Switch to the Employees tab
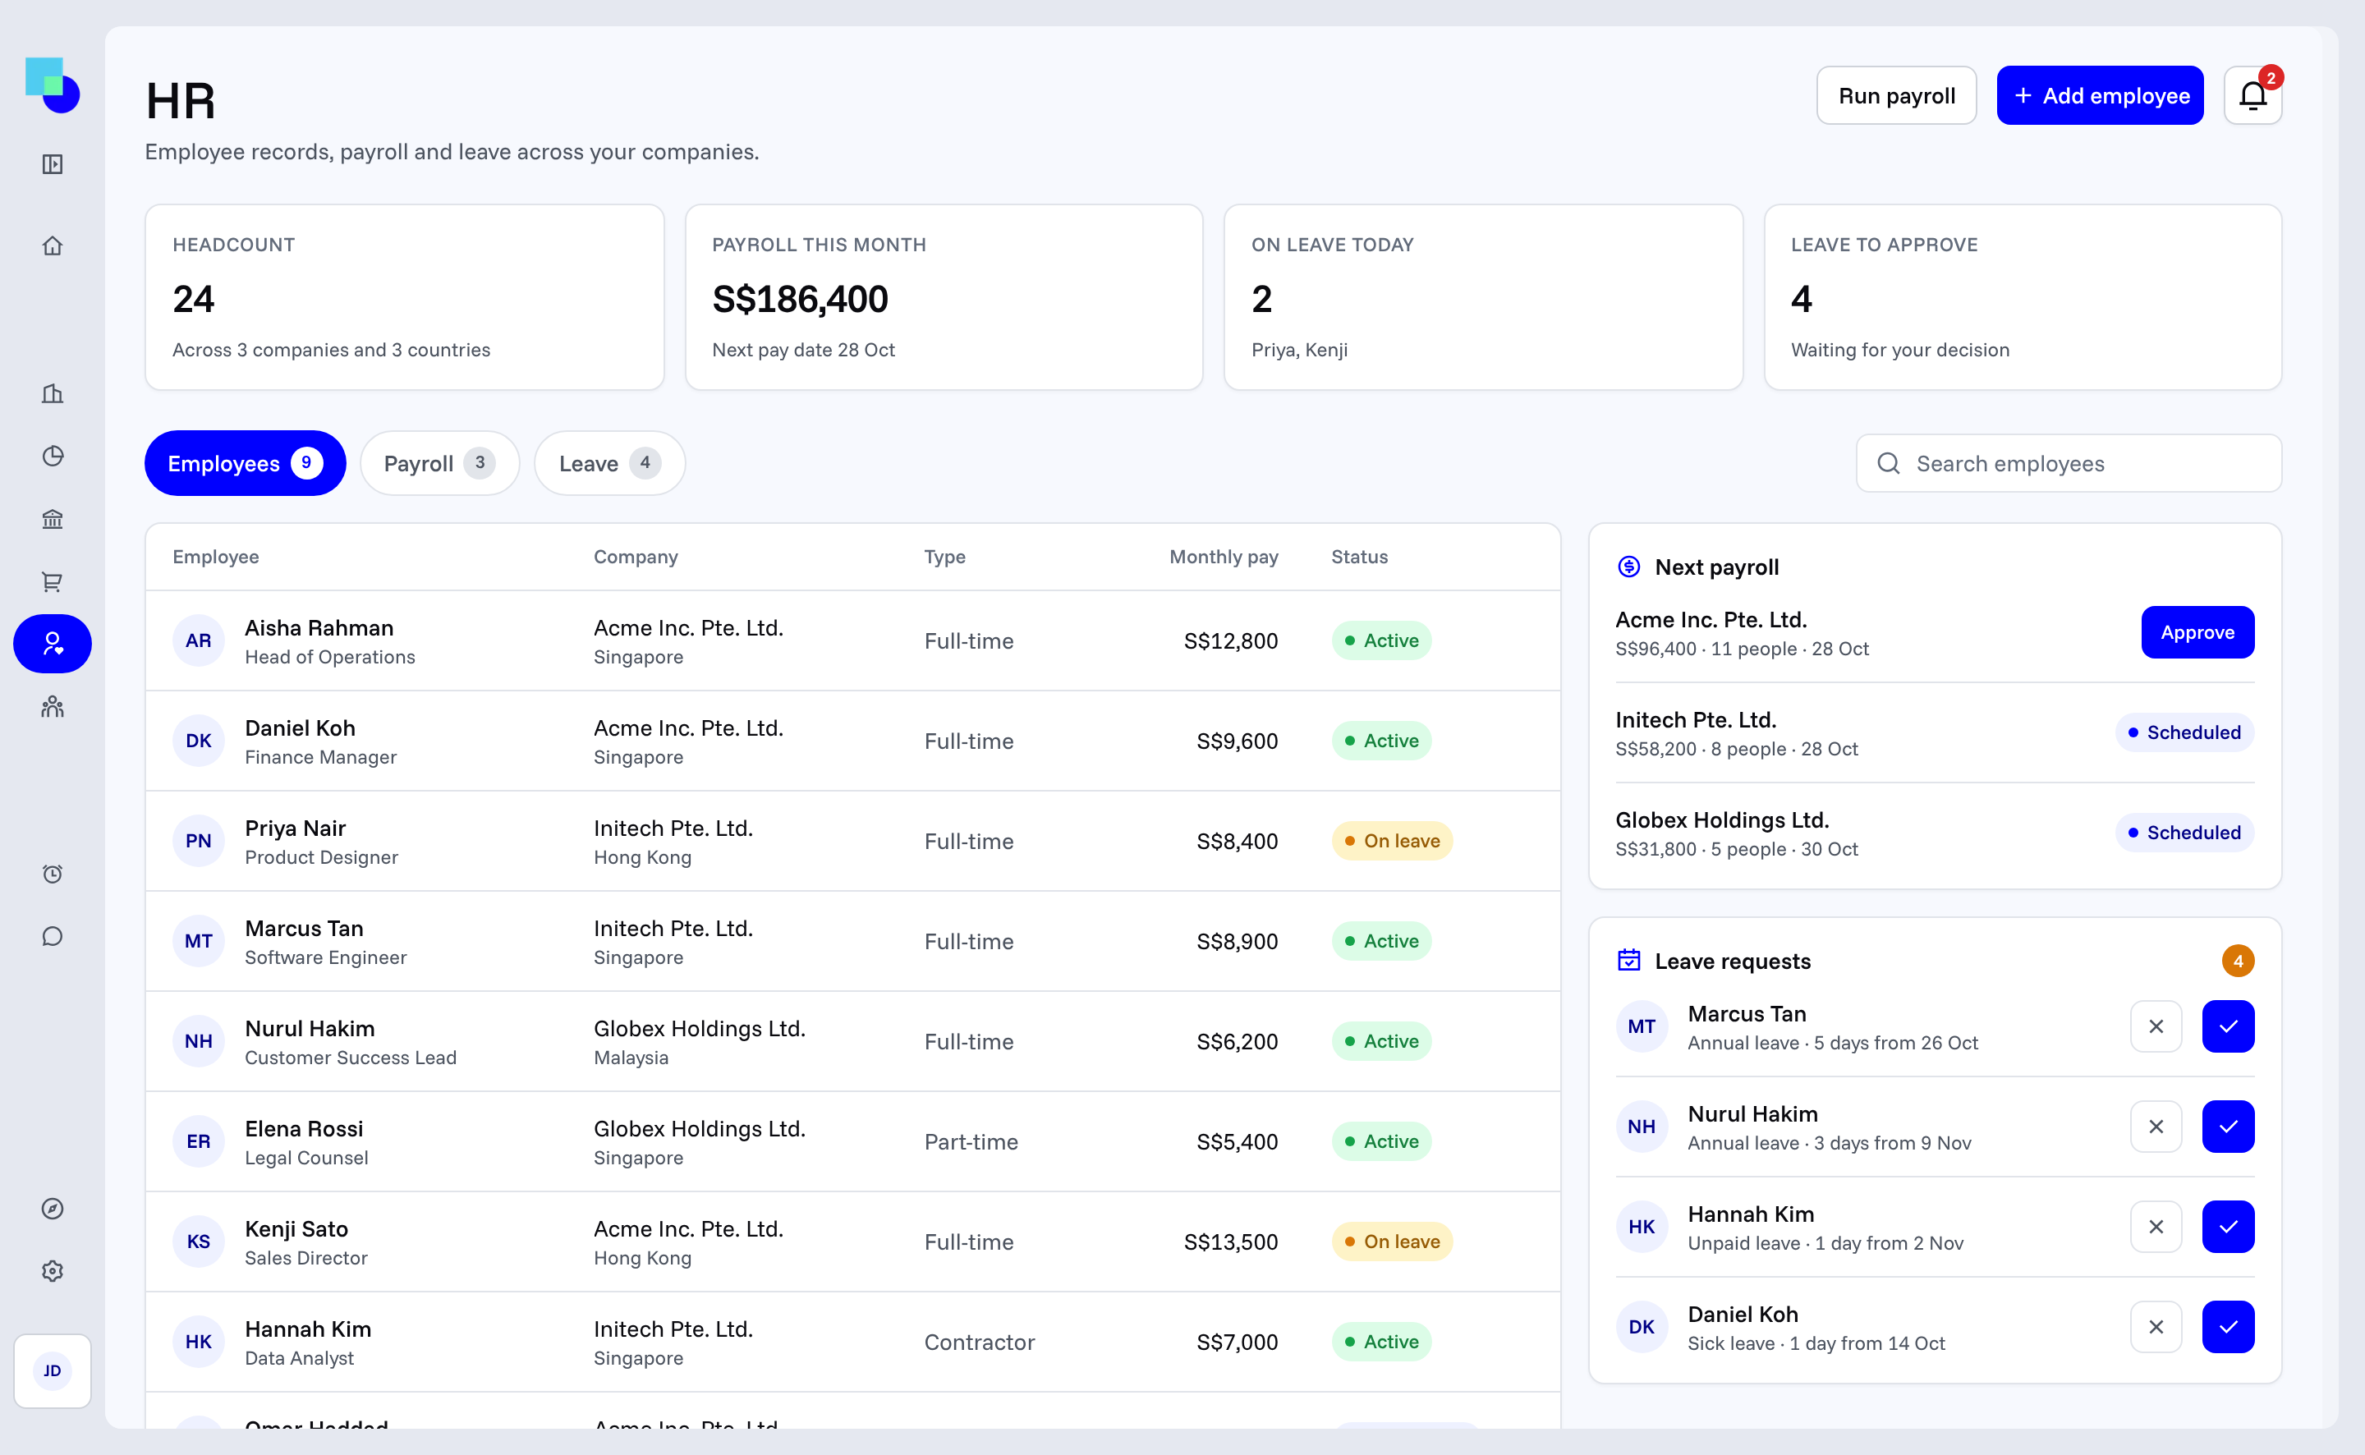 pyautogui.click(x=246, y=464)
